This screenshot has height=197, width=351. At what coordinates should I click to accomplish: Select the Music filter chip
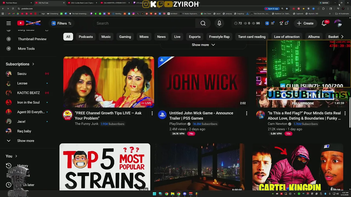click(x=106, y=37)
